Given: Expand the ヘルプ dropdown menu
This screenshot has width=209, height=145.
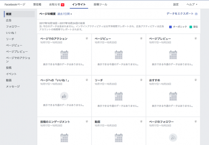Looking at the screenshot, I should click(192, 5).
